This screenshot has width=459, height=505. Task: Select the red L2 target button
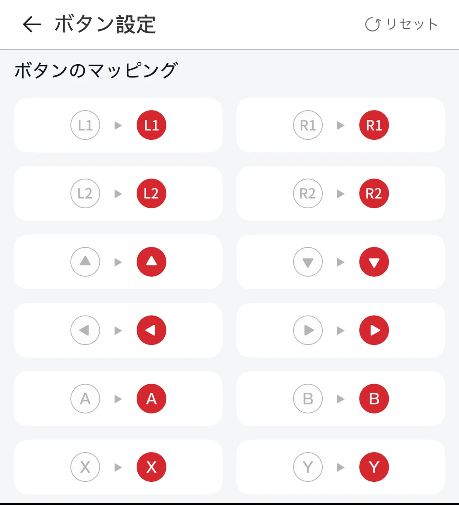point(151,194)
